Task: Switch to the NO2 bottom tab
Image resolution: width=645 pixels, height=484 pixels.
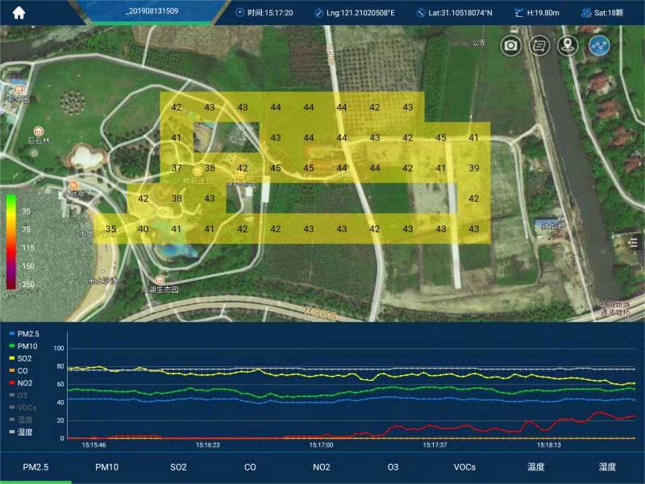Action: (x=321, y=467)
